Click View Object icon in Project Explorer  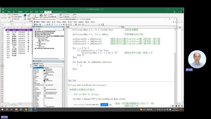point(36,29)
